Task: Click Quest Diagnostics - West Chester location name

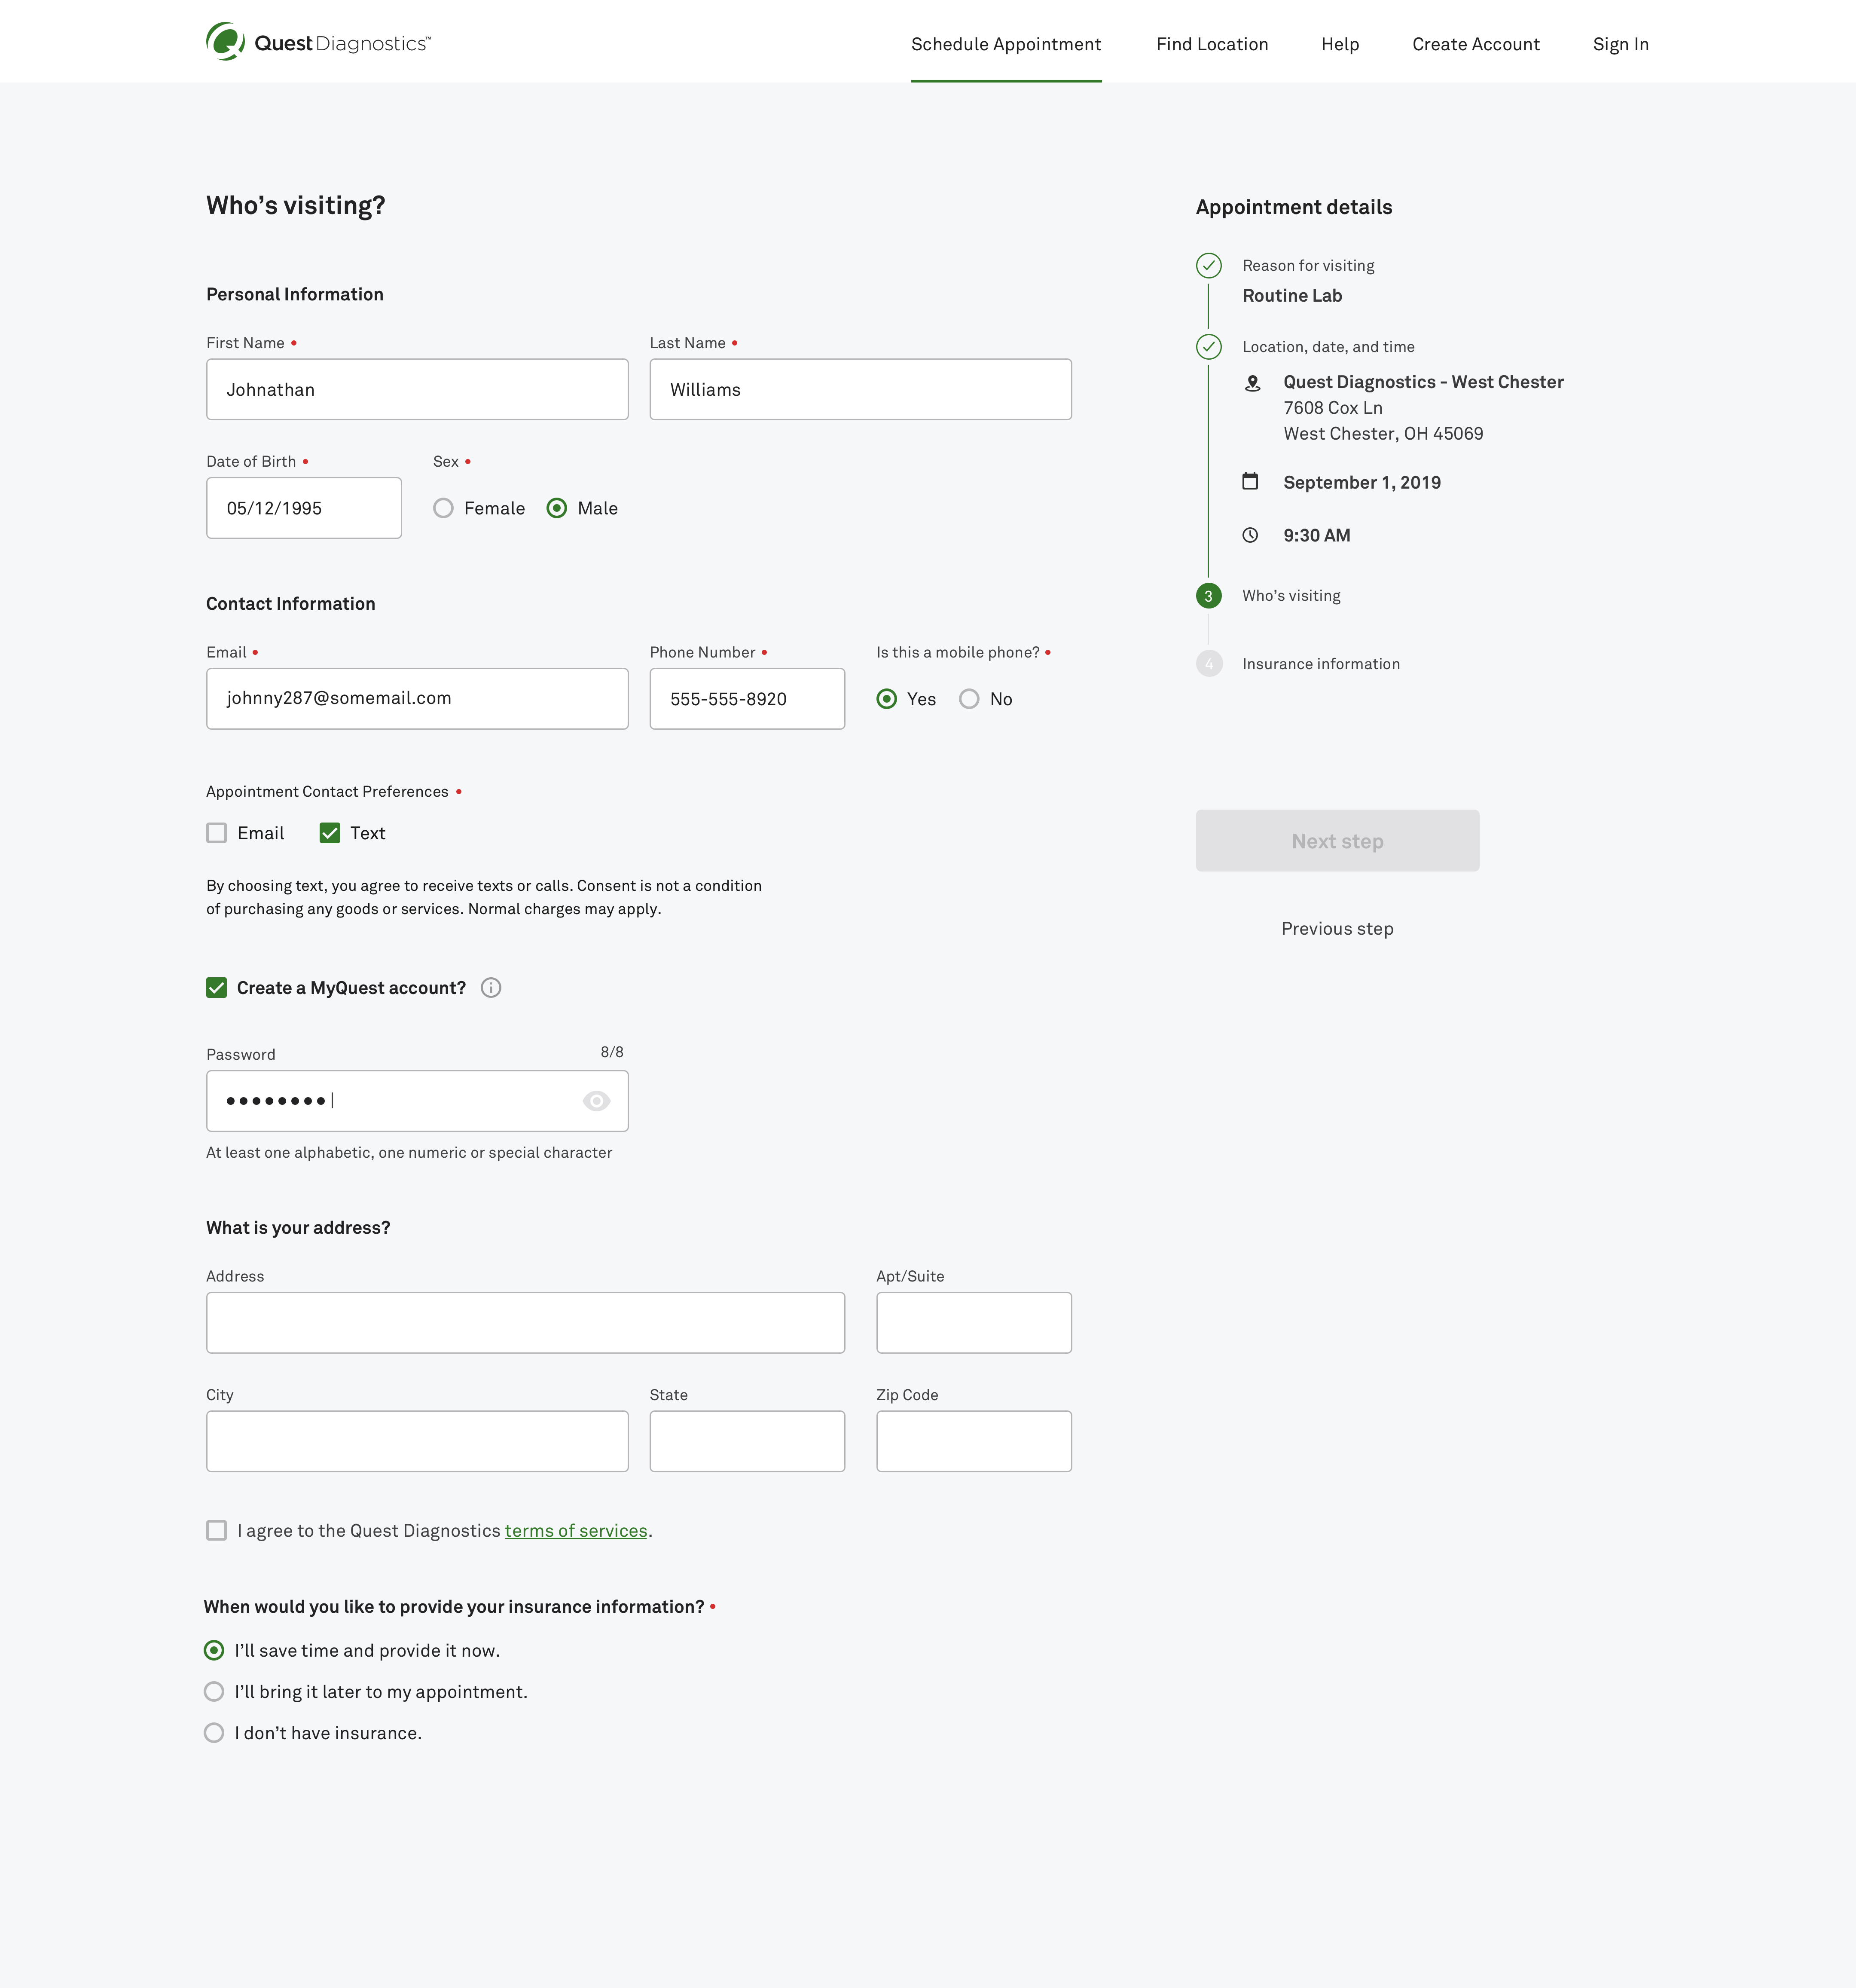Action: pos(1423,382)
